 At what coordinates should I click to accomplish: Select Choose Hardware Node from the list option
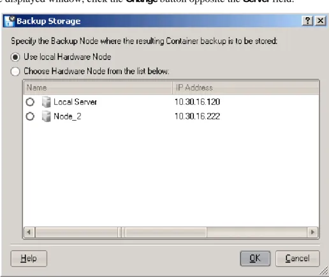pos(15,71)
